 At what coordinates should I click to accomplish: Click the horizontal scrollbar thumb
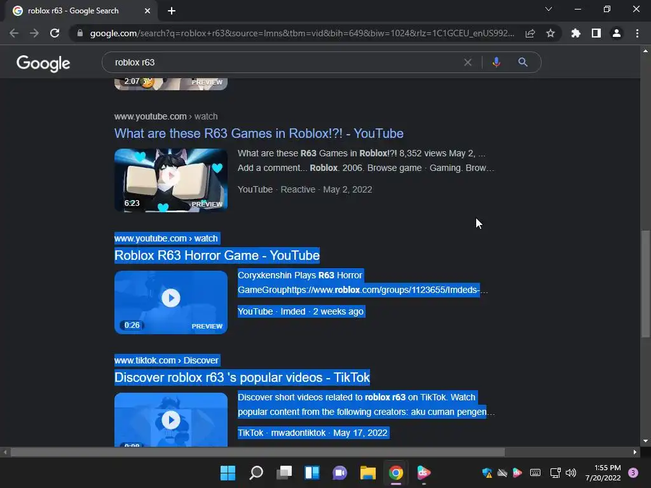point(257,452)
